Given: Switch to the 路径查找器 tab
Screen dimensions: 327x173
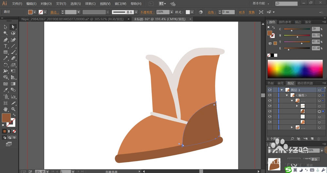Looking at the screenshot, I should coord(304,83).
